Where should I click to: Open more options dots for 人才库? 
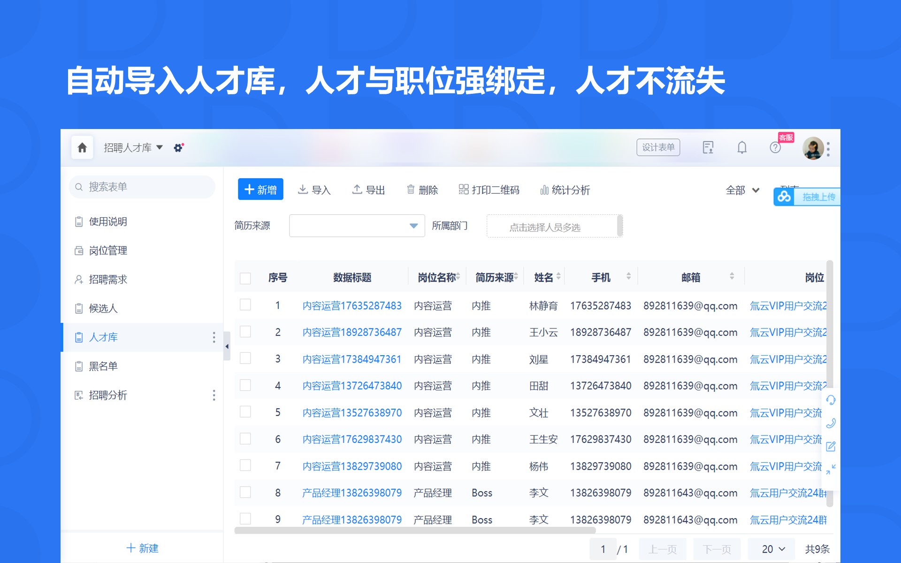point(214,337)
